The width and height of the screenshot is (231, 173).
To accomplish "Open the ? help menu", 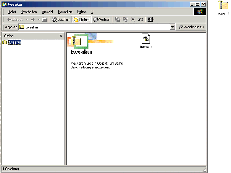I will (92, 12).
